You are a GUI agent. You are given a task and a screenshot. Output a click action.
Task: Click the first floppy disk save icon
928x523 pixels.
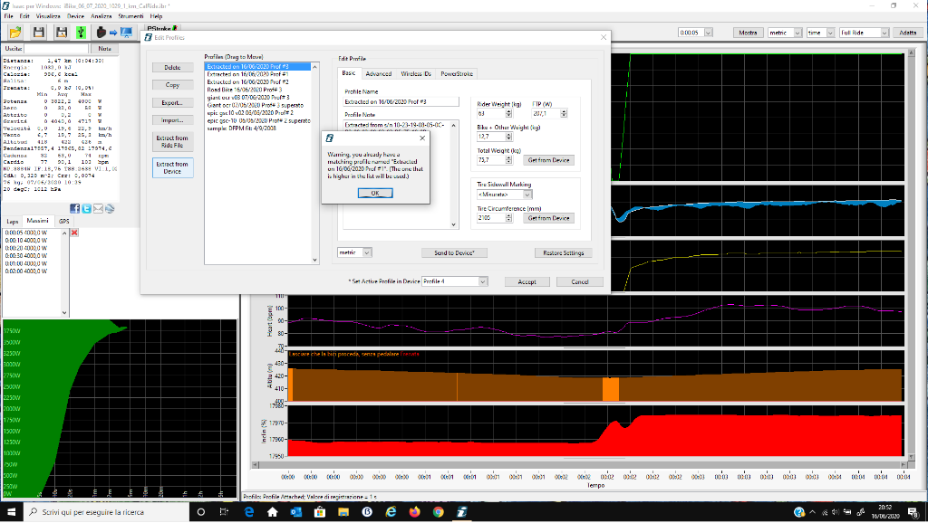click(x=39, y=32)
